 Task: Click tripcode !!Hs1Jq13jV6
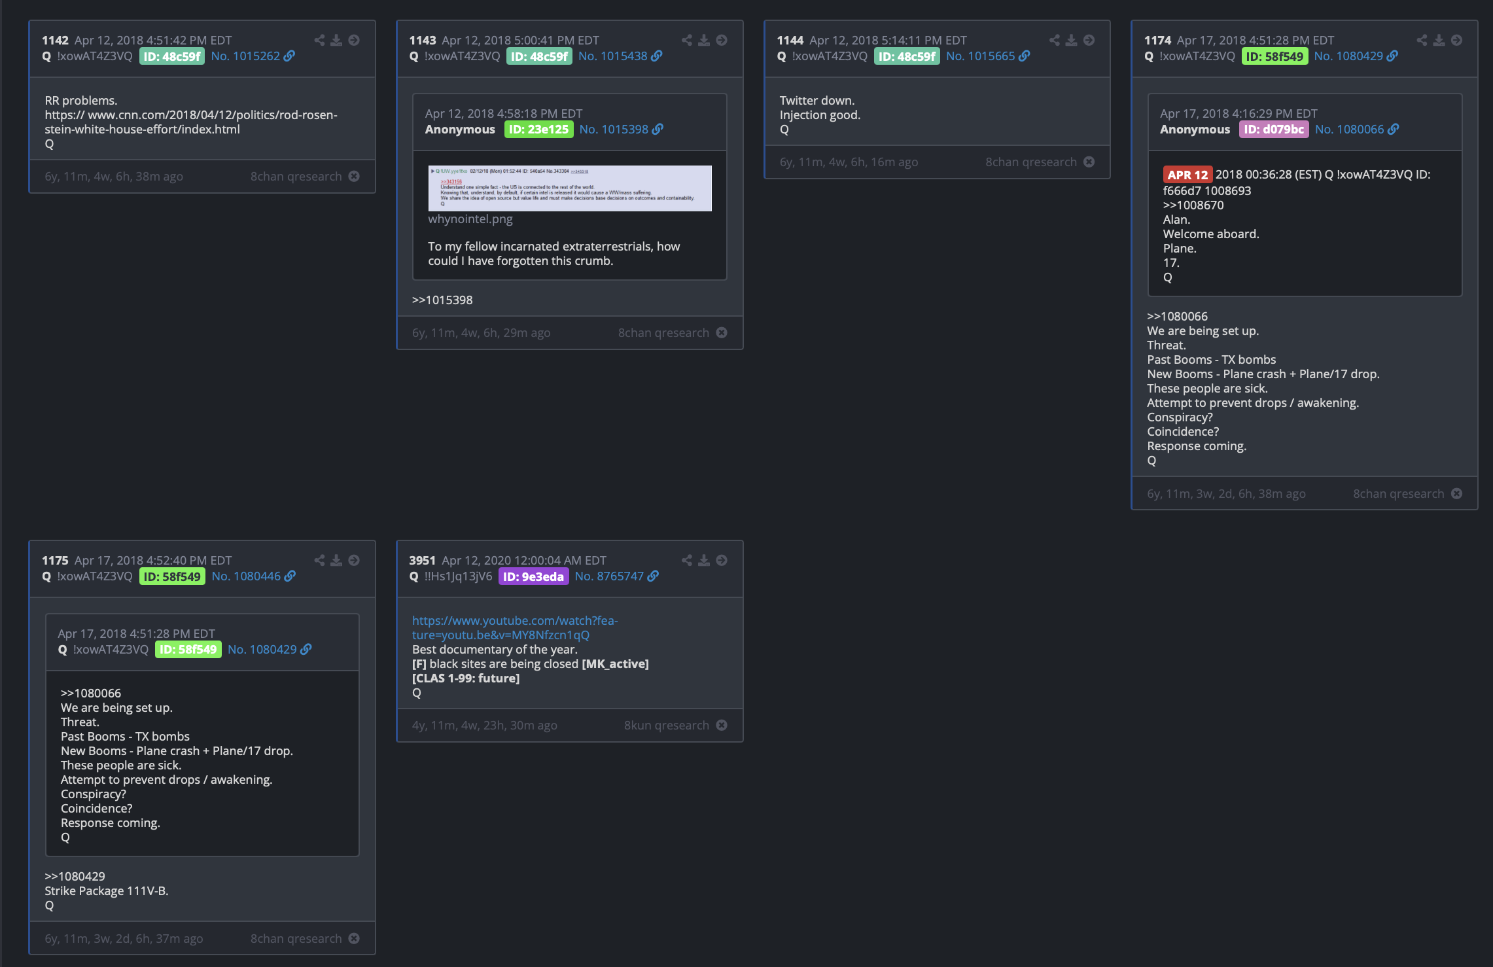pos(458,576)
